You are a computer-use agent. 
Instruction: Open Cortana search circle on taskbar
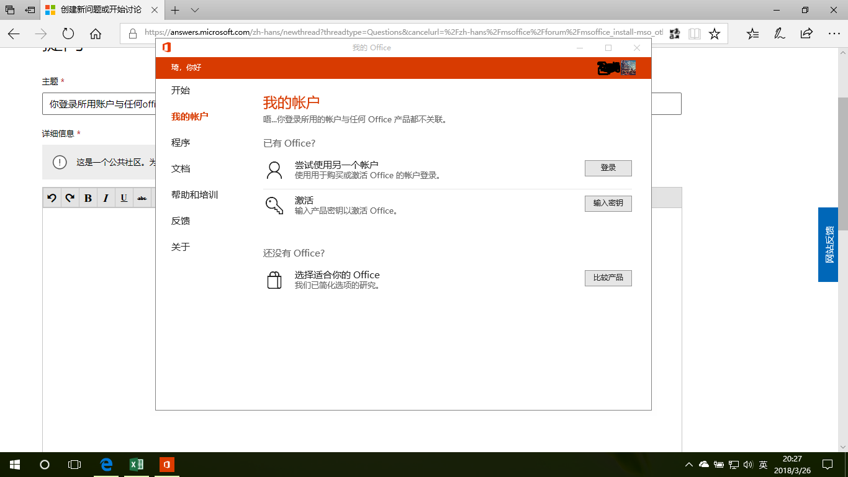pos(45,465)
